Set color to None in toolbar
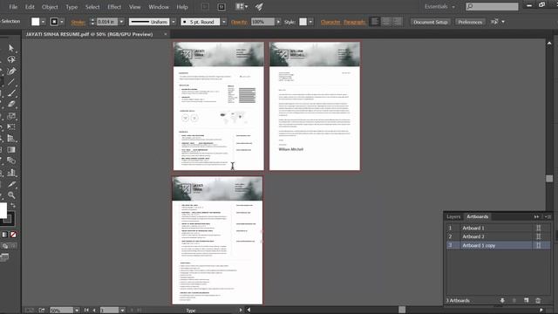This screenshot has width=558, height=314. pyautogui.click(x=13, y=235)
